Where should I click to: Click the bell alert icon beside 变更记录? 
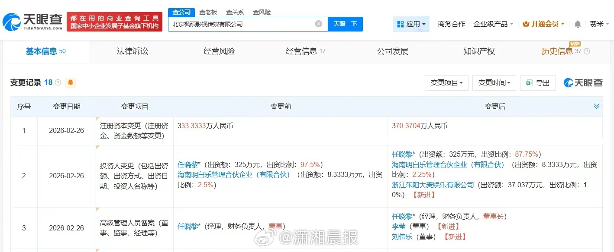pos(71,82)
